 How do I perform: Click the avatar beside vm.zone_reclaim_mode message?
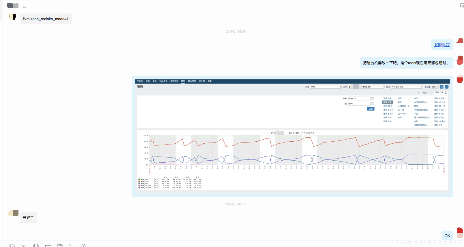point(12,17)
